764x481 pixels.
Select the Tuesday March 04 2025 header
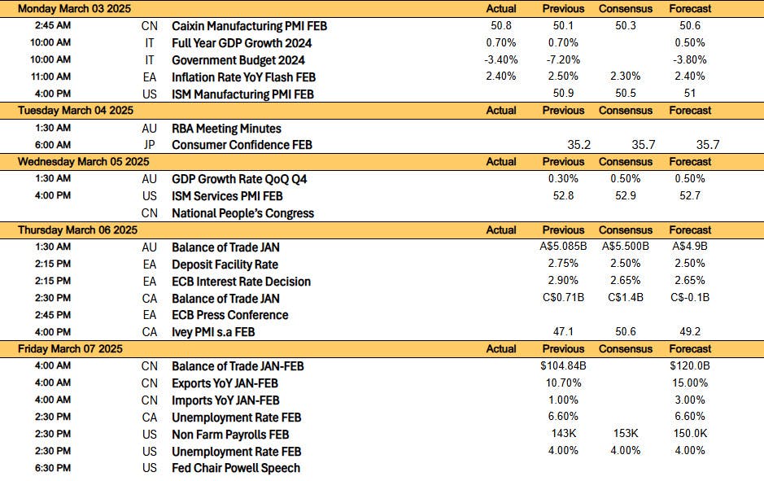point(76,111)
